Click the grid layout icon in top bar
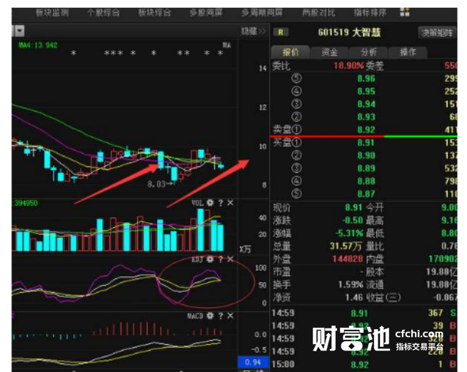The image size is (467, 372). click(405, 13)
